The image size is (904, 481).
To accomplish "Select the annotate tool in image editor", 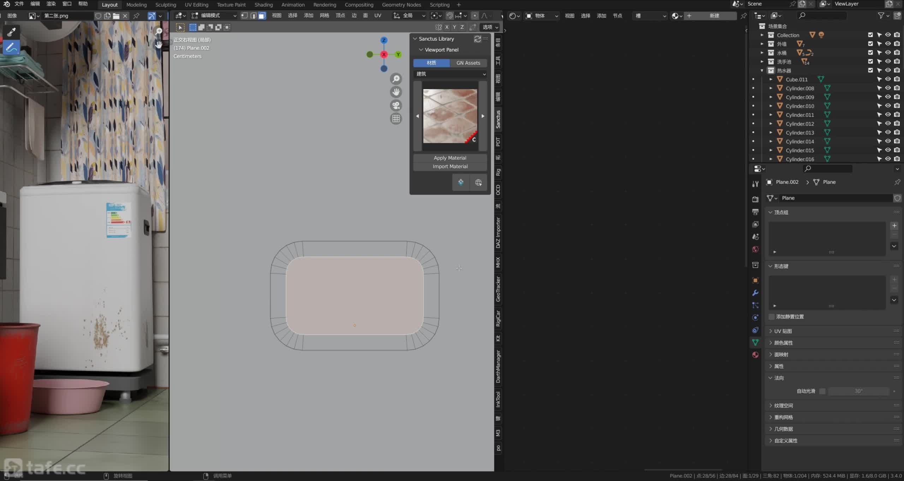I will pyautogui.click(x=11, y=47).
